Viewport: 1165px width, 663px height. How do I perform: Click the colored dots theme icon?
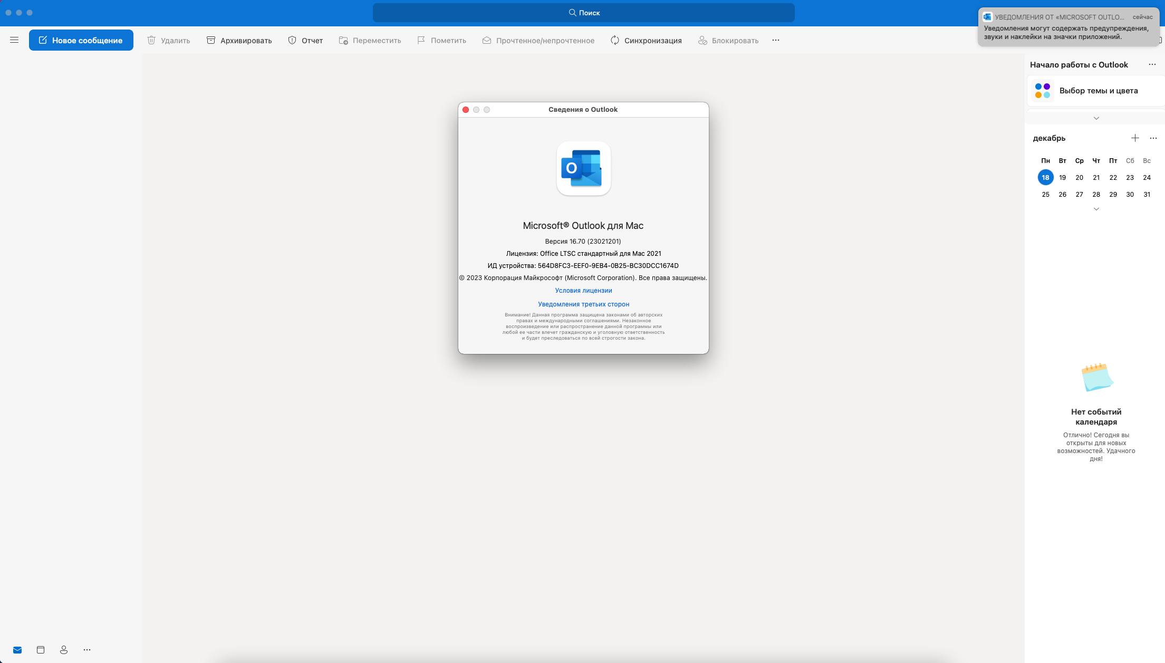click(1043, 91)
